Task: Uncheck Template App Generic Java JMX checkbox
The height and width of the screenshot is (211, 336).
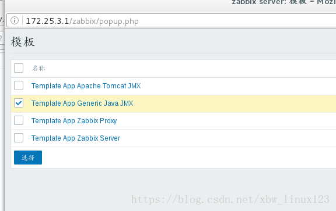Action: (19, 103)
